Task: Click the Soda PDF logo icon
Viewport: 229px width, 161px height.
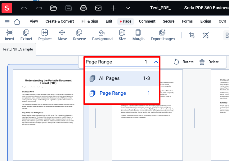Action: point(7,8)
